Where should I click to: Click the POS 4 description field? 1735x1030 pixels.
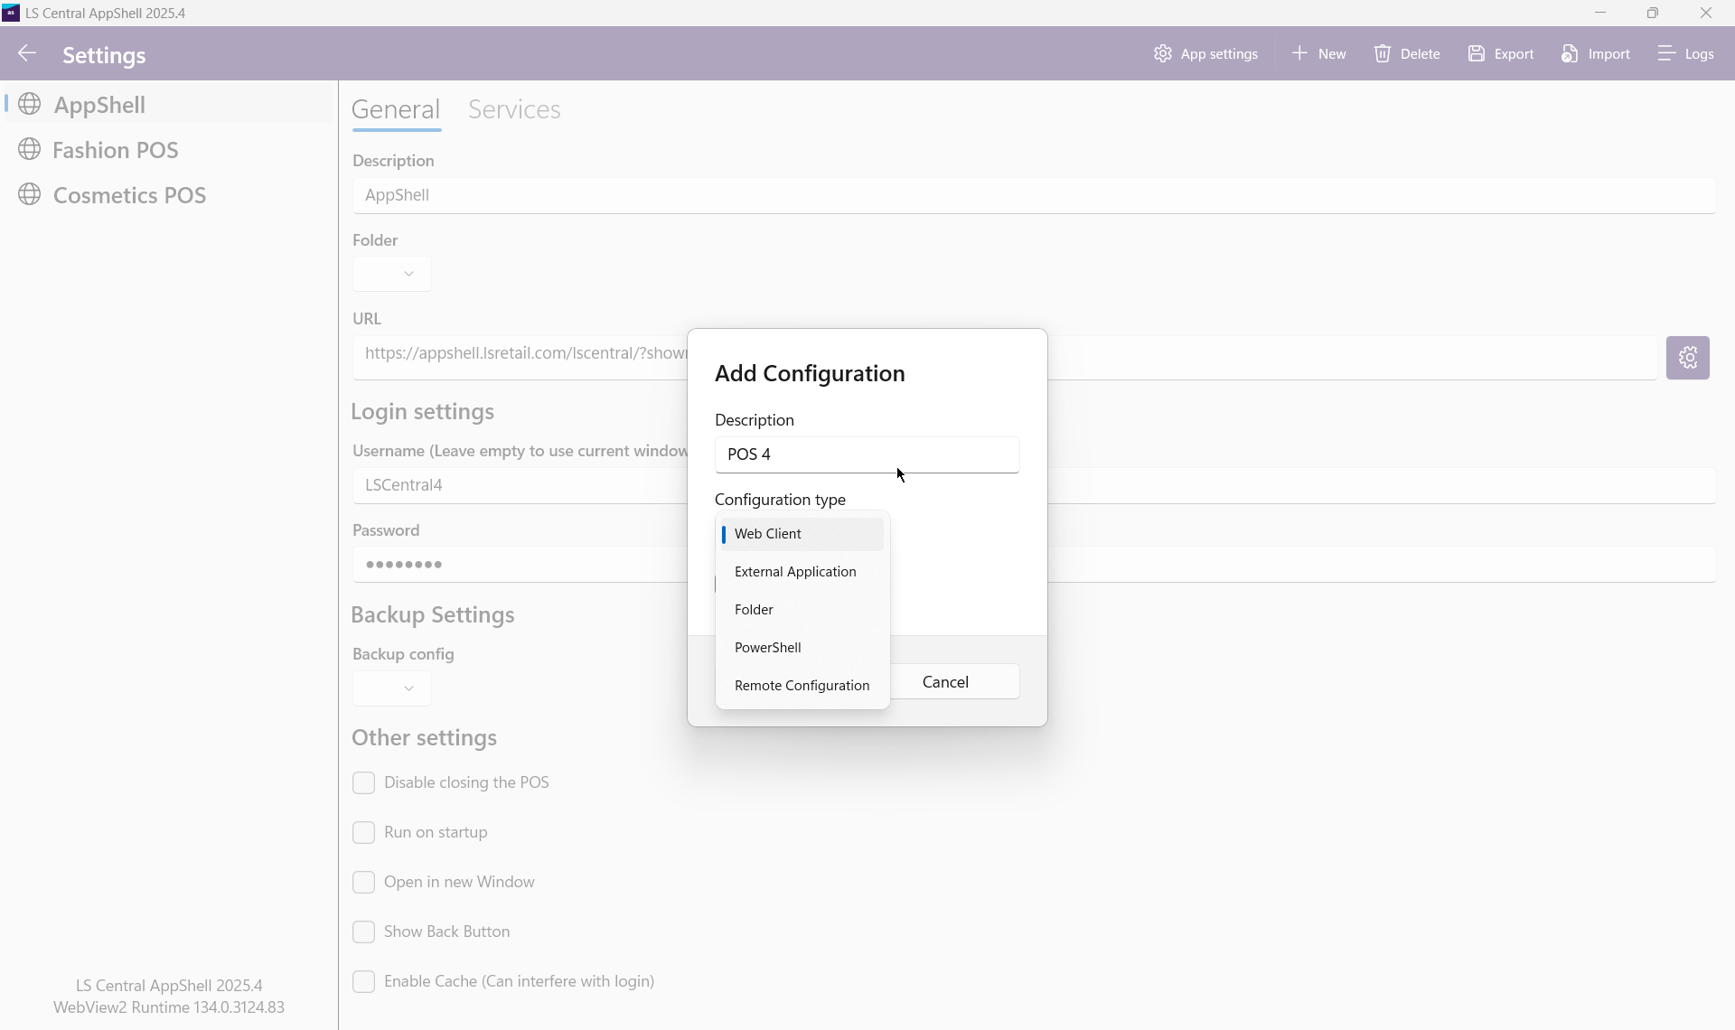pyautogui.click(x=866, y=454)
